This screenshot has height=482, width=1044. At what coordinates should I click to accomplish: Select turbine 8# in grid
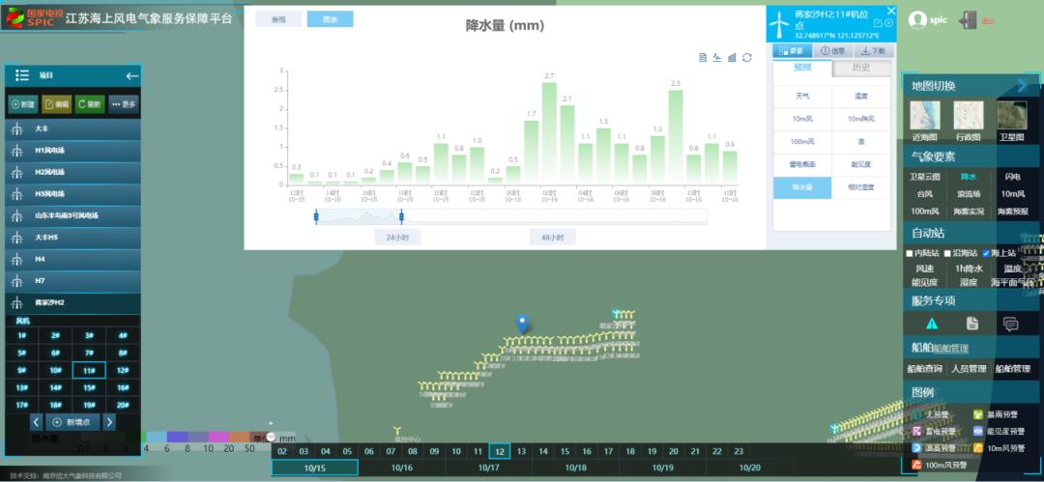coord(123,353)
